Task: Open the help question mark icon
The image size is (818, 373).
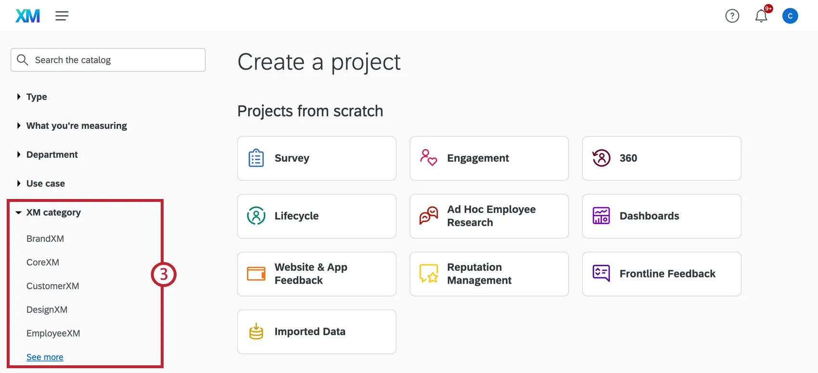Action: [732, 16]
